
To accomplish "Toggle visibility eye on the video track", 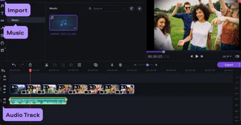I will click(x=5, y=86).
